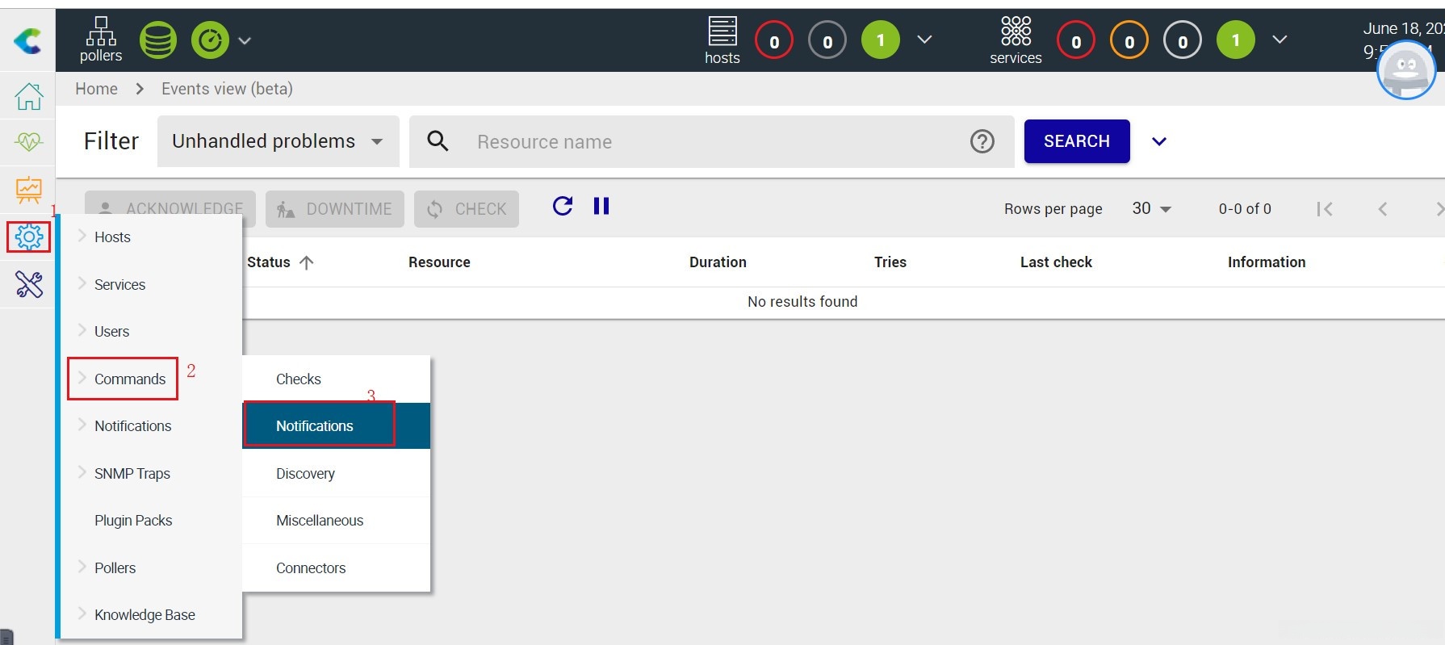Click the orange services warning counter

coord(1129,40)
